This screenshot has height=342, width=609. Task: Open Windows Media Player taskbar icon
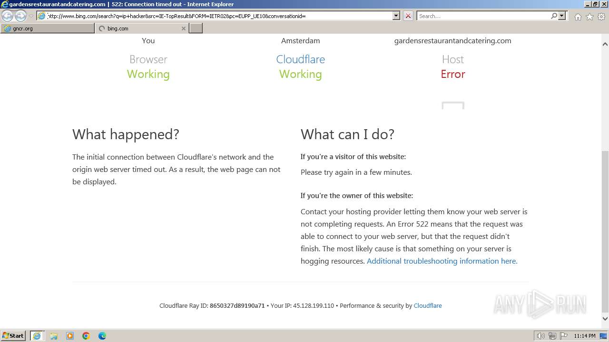[70, 336]
